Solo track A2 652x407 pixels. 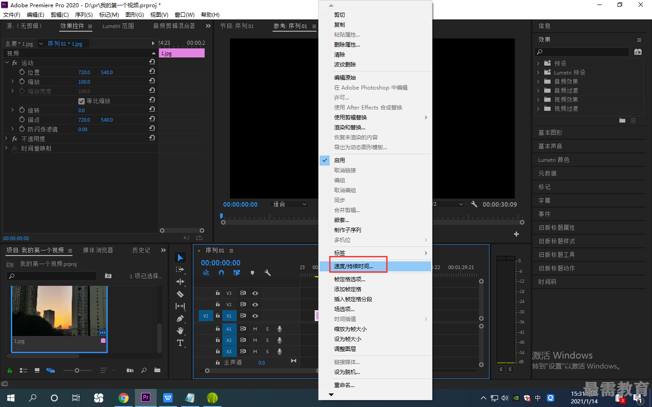click(x=267, y=340)
